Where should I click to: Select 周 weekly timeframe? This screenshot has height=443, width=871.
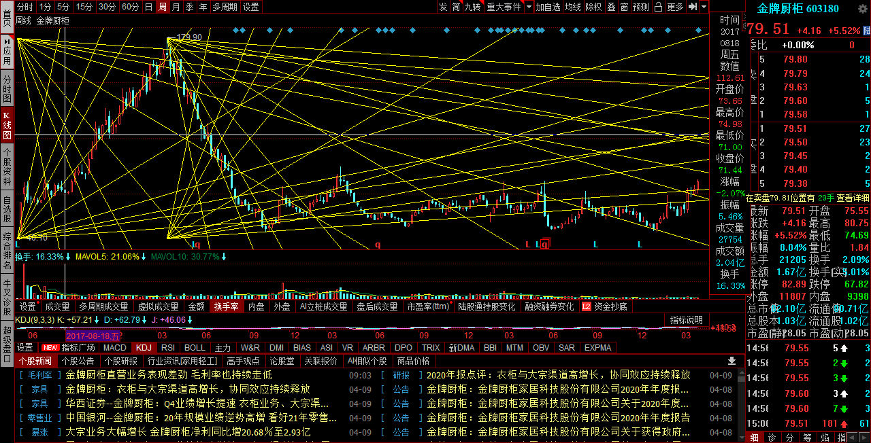tap(163, 7)
